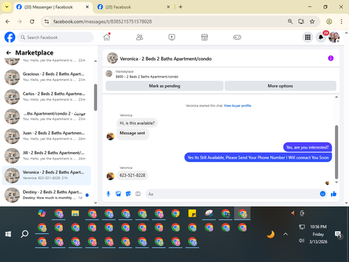The height and width of the screenshot is (262, 349).
Task: Bookmark this page with star icon
Action: [x=312, y=22]
